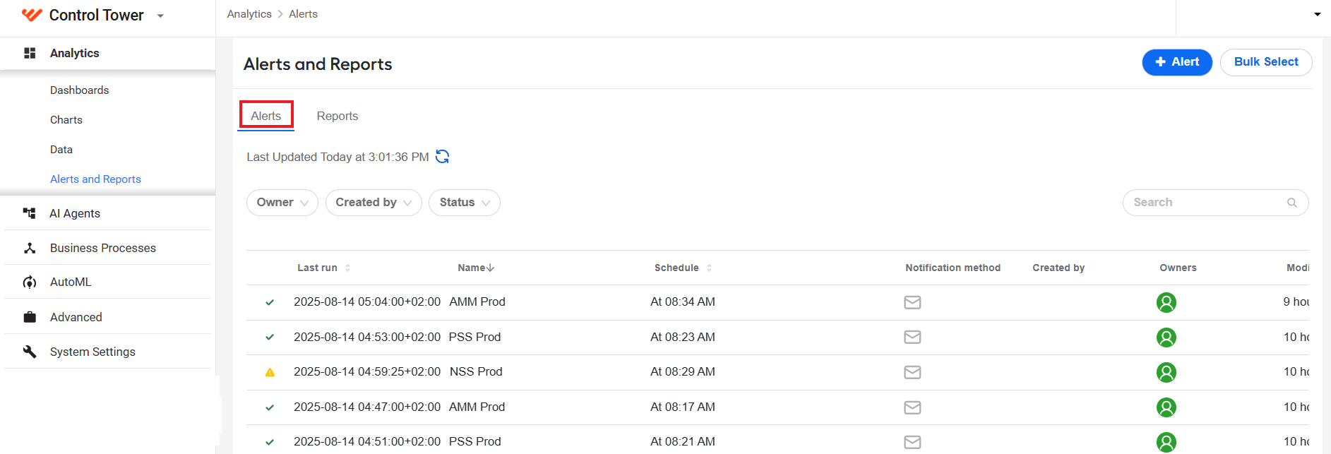This screenshot has width=1331, height=454.
Task: Click owner avatar in At 08:17 AM row
Action: (1166, 407)
